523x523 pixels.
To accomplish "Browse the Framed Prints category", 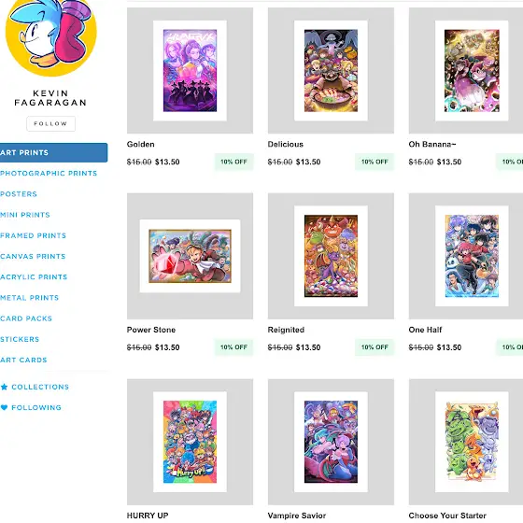I will 33,235.
